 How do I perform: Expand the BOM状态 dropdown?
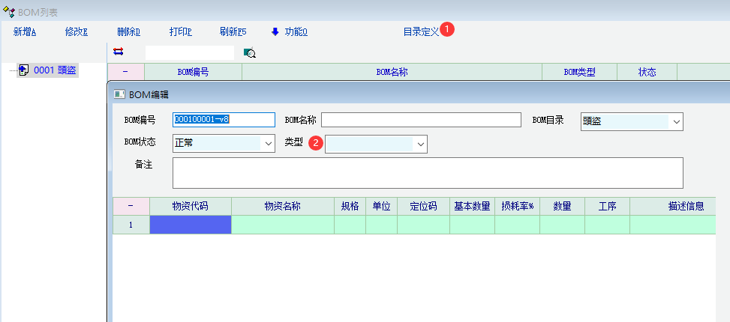click(x=268, y=143)
